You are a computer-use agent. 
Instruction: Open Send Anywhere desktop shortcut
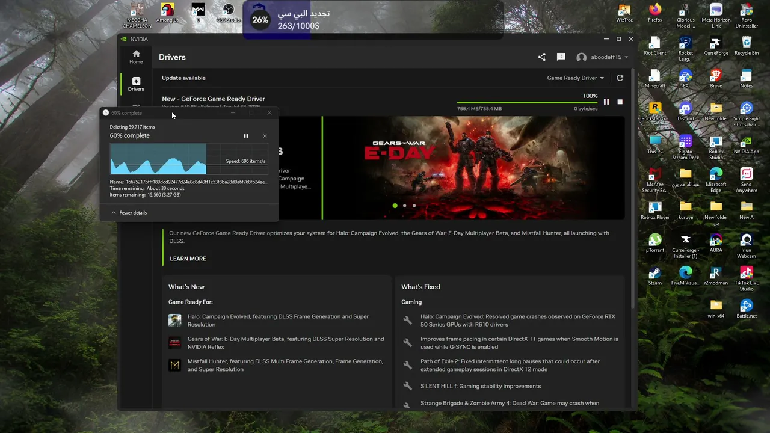tap(747, 180)
